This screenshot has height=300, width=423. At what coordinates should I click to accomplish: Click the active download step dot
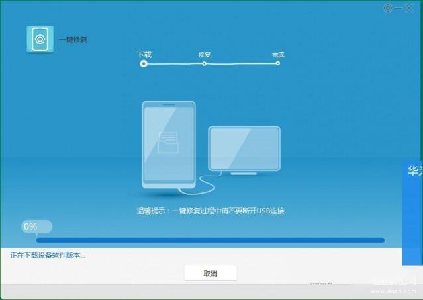(144, 64)
